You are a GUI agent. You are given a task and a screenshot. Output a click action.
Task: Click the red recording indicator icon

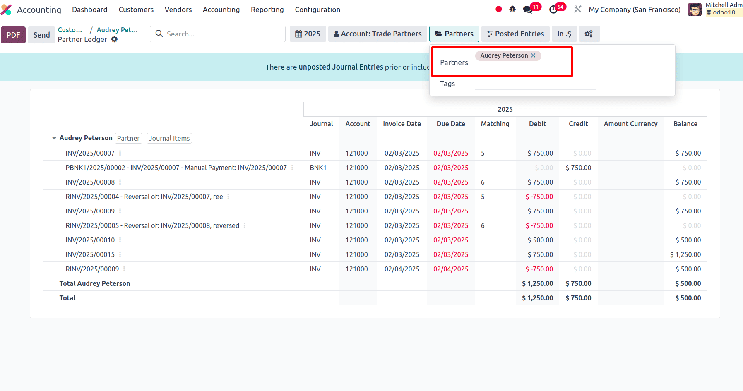point(498,9)
